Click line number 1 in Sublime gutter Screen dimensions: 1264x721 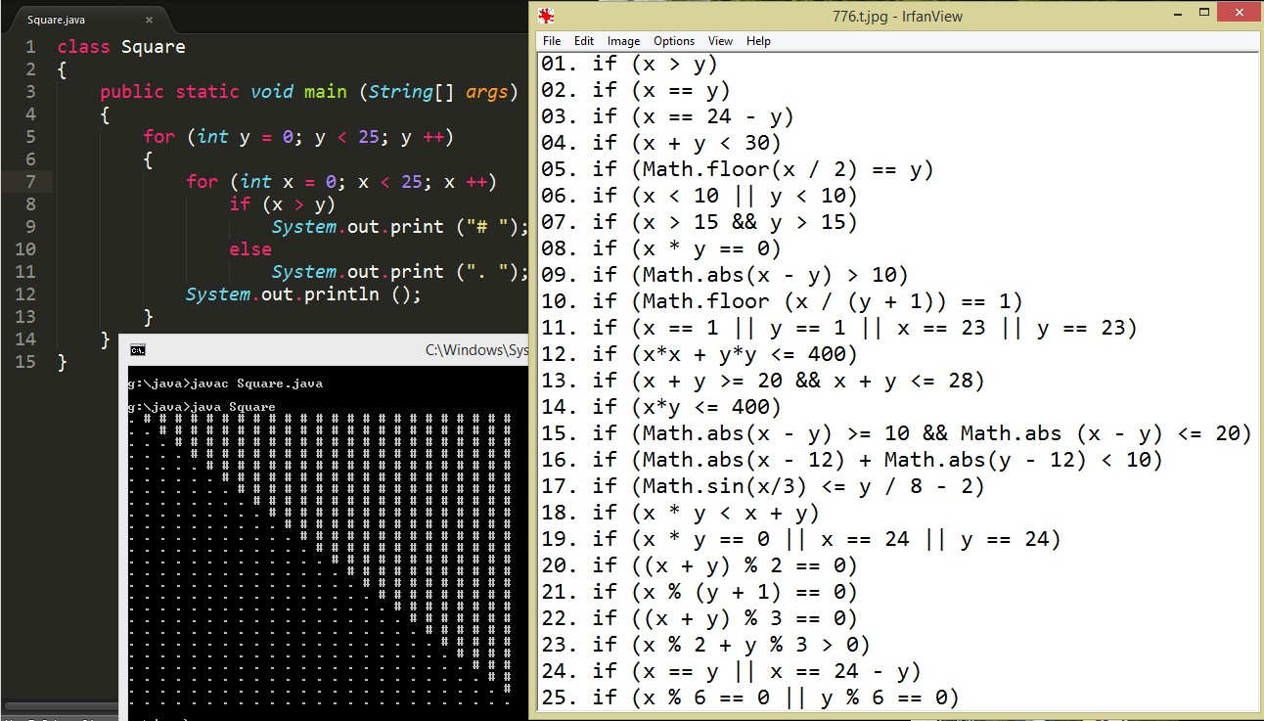point(31,47)
